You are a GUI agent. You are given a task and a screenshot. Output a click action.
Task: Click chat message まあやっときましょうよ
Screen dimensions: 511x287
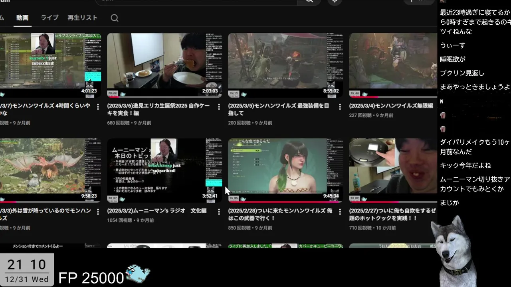coord(475,87)
